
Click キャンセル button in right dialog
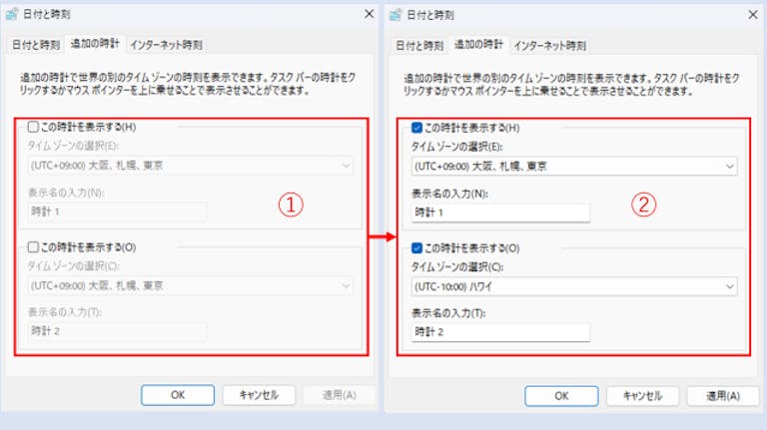point(642,396)
